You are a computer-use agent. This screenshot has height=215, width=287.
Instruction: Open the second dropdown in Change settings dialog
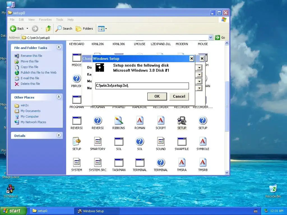pos(199,74)
